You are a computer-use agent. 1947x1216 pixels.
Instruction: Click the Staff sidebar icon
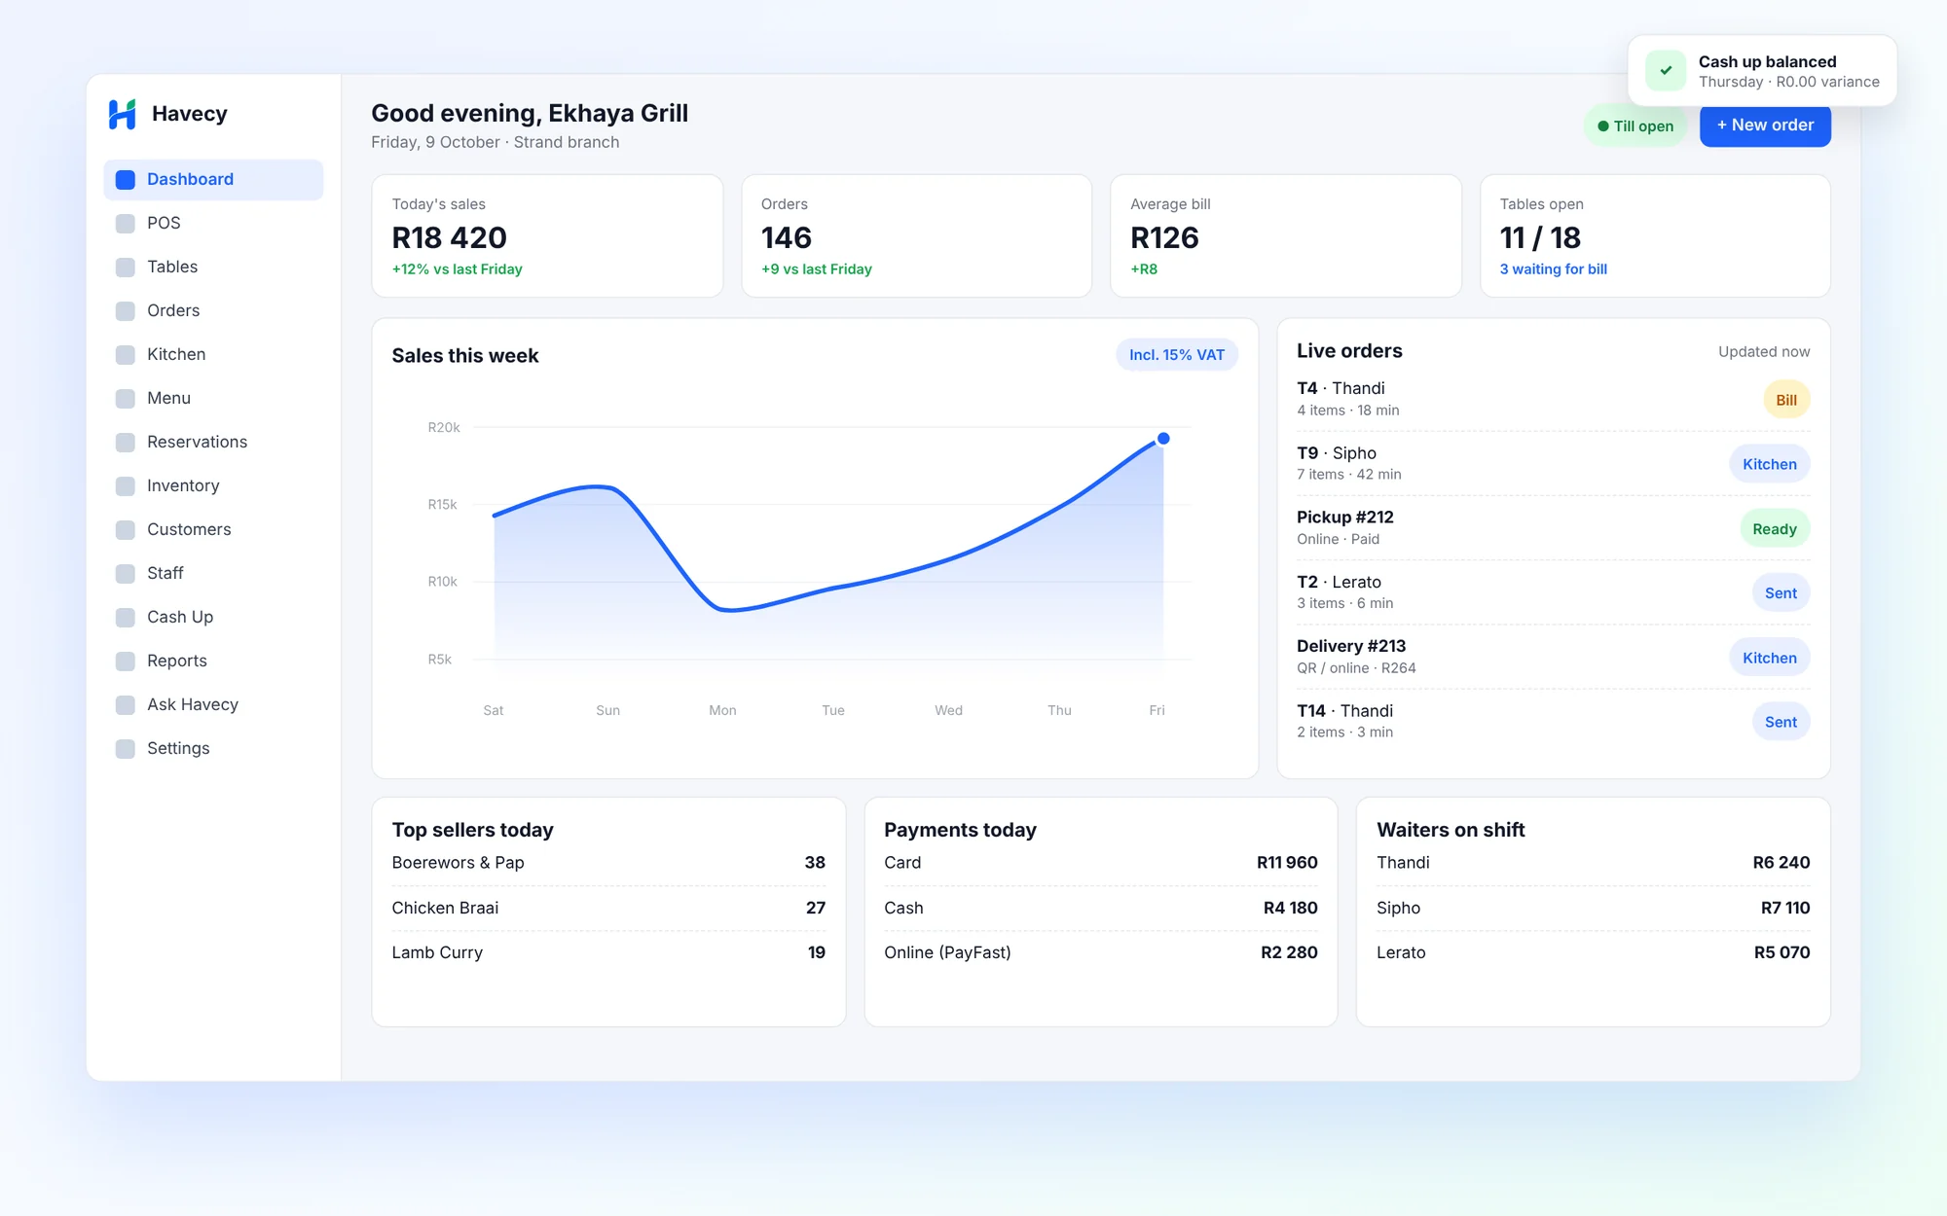click(126, 574)
